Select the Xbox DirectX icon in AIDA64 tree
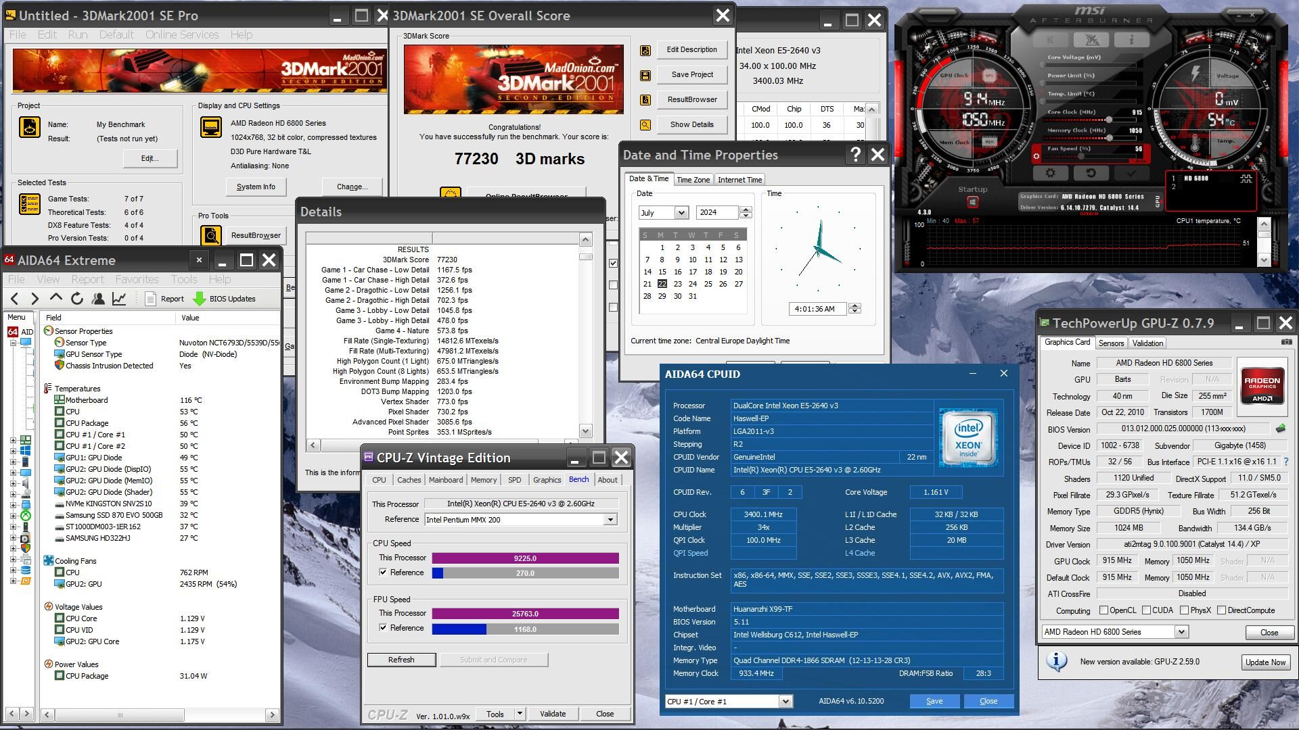1299x730 pixels. pyautogui.click(x=25, y=516)
